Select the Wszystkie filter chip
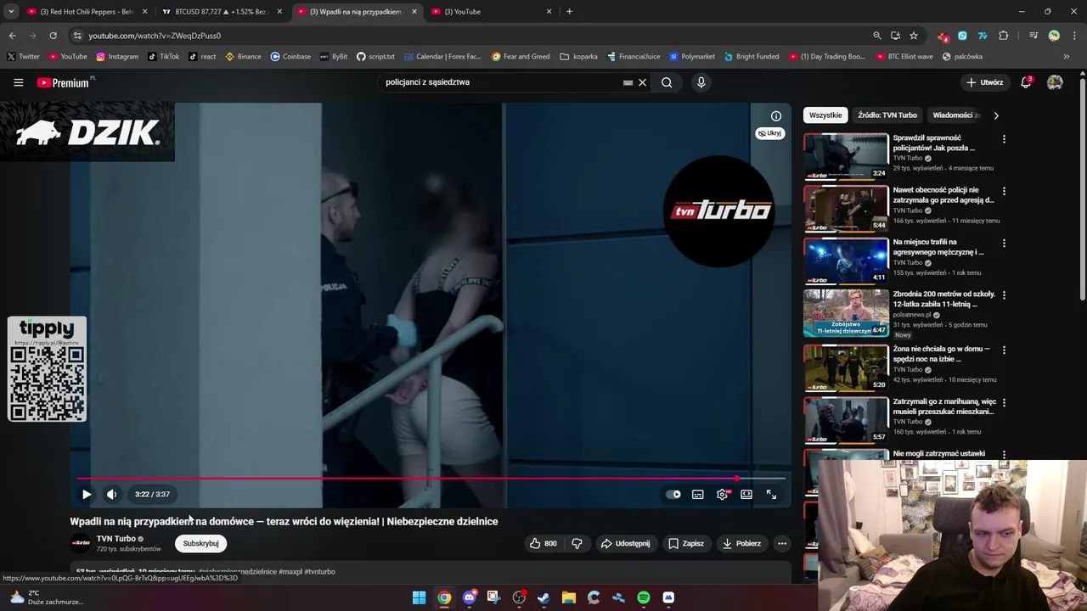Screen dimensions: 1087x611 point(825,115)
